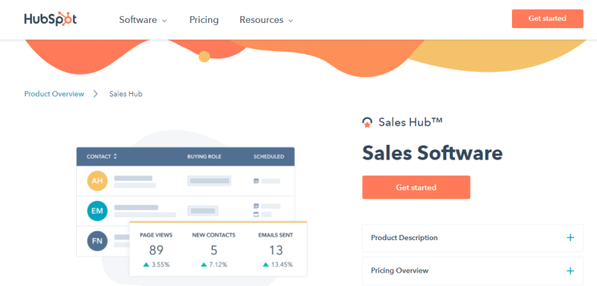Click Get started below Sales Software
Viewport: 597px width, 286px height.
click(416, 188)
